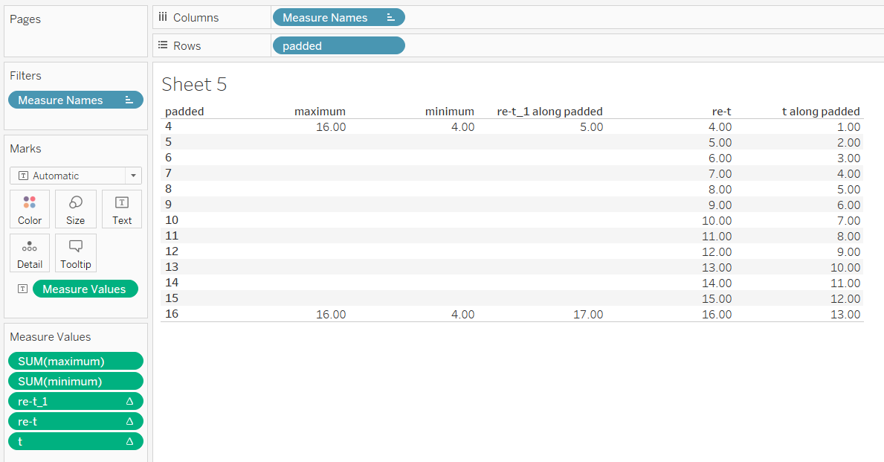Click the Detail marks card button
Screen dimensions: 884x462
(29, 253)
